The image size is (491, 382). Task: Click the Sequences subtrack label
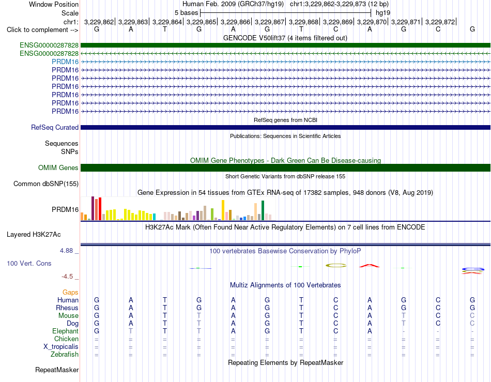(x=62, y=143)
